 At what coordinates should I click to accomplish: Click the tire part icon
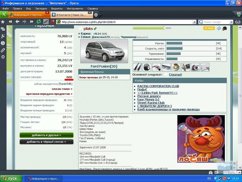click(147, 67)
